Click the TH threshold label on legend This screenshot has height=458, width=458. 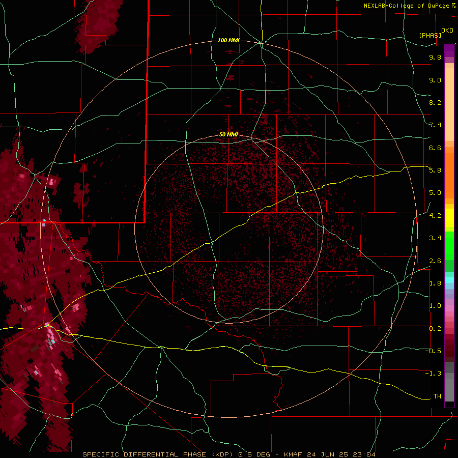(x=437, y=396)
